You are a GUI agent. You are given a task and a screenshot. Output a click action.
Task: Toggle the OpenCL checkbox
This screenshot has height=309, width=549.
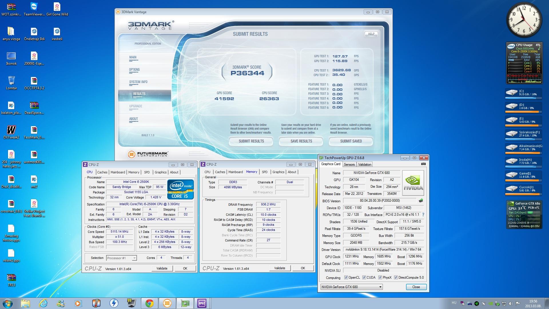pyautogui.click(x=346, y=278)
